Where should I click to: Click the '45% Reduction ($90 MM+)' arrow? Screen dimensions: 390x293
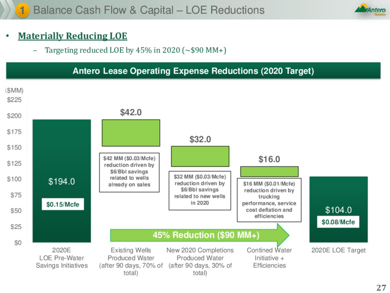[200, 235]
